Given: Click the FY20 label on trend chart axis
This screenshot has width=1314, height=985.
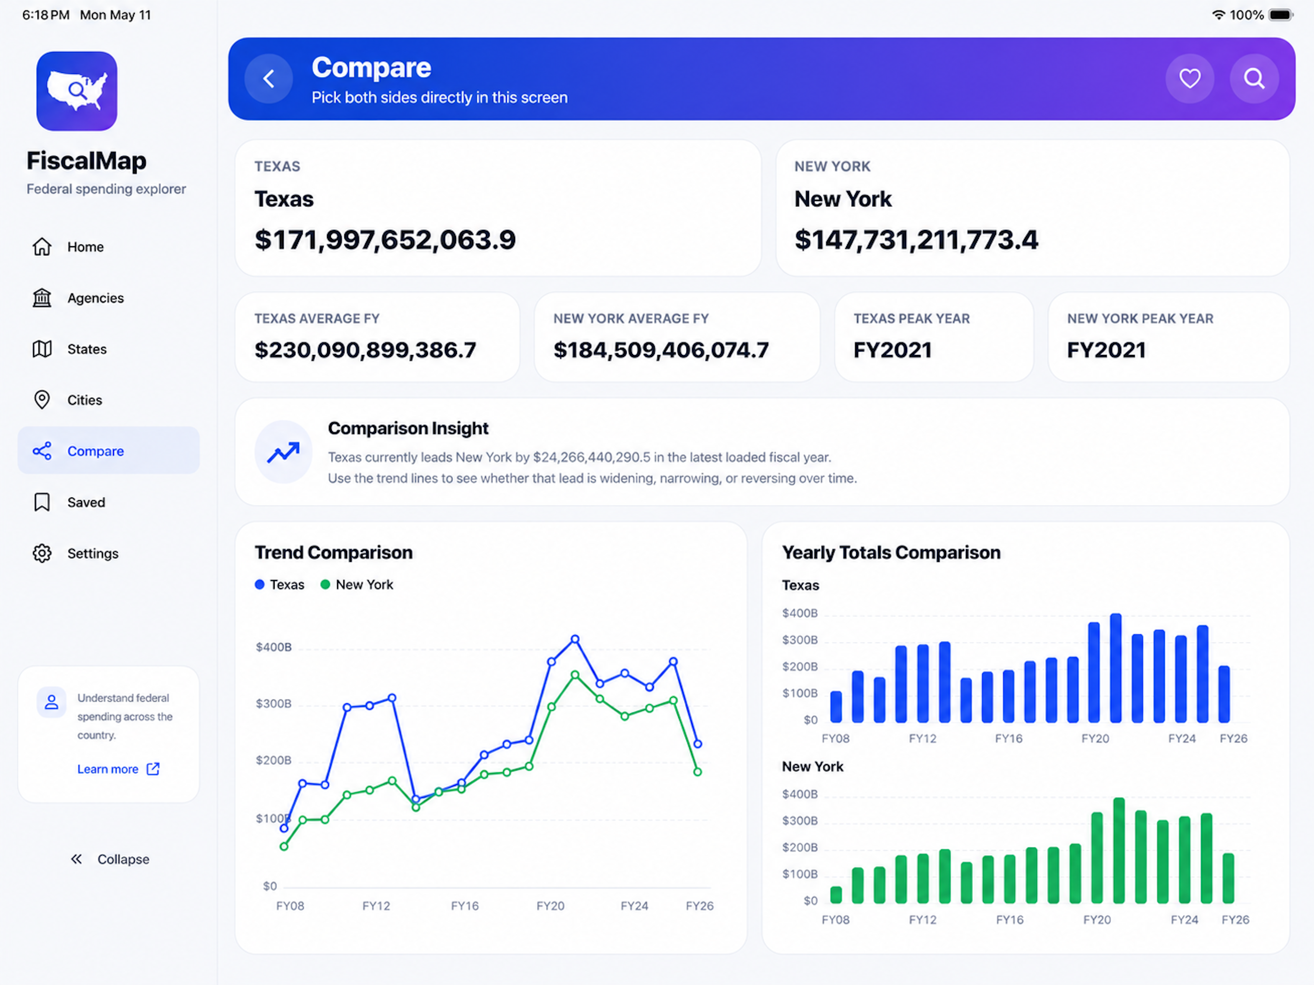Looking at the screenshot, I should click(x=550, y=906).
